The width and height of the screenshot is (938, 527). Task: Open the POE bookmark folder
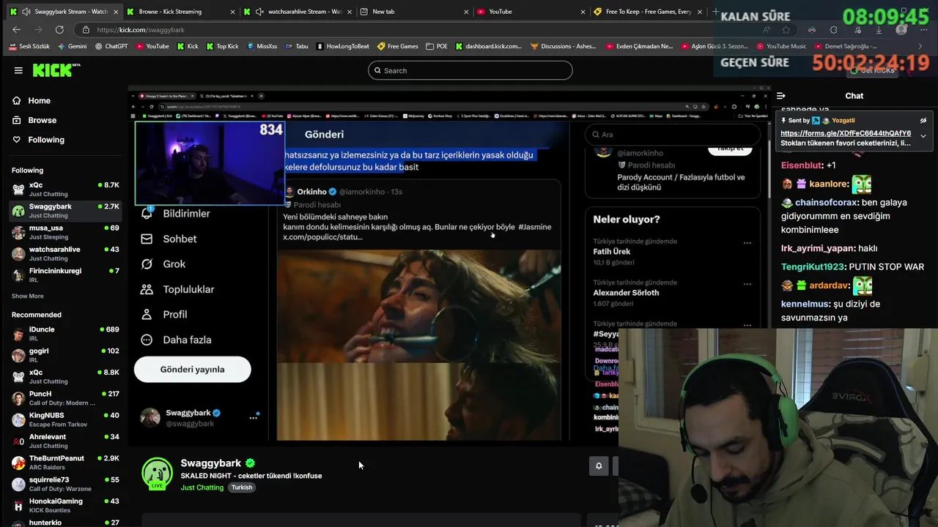click(437, 46)
